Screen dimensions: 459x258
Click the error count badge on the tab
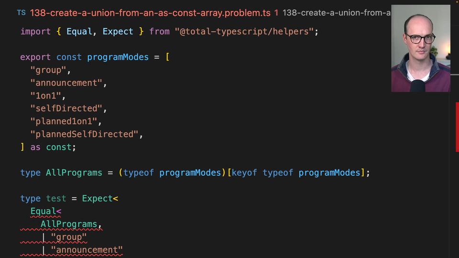pos(276,13)
